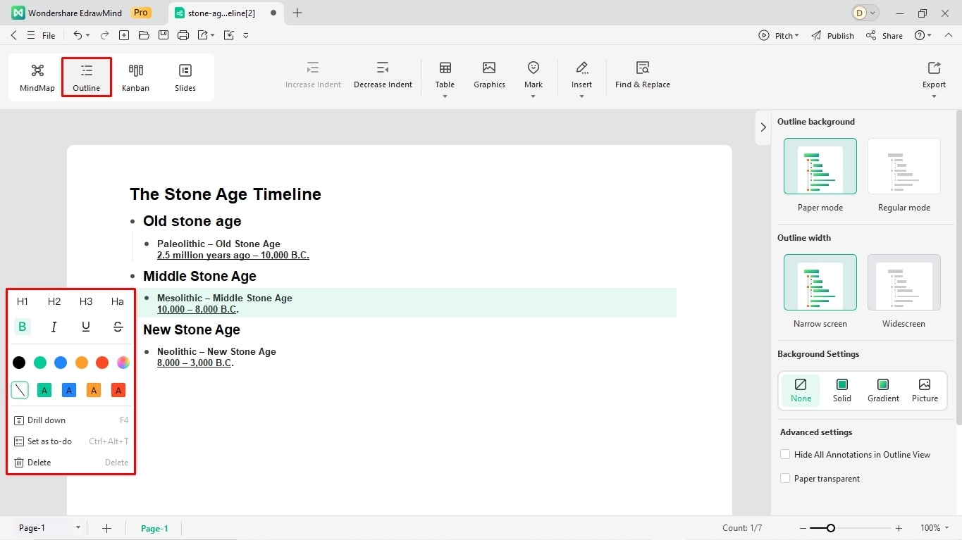Set background to Gradient

point(883,390)
